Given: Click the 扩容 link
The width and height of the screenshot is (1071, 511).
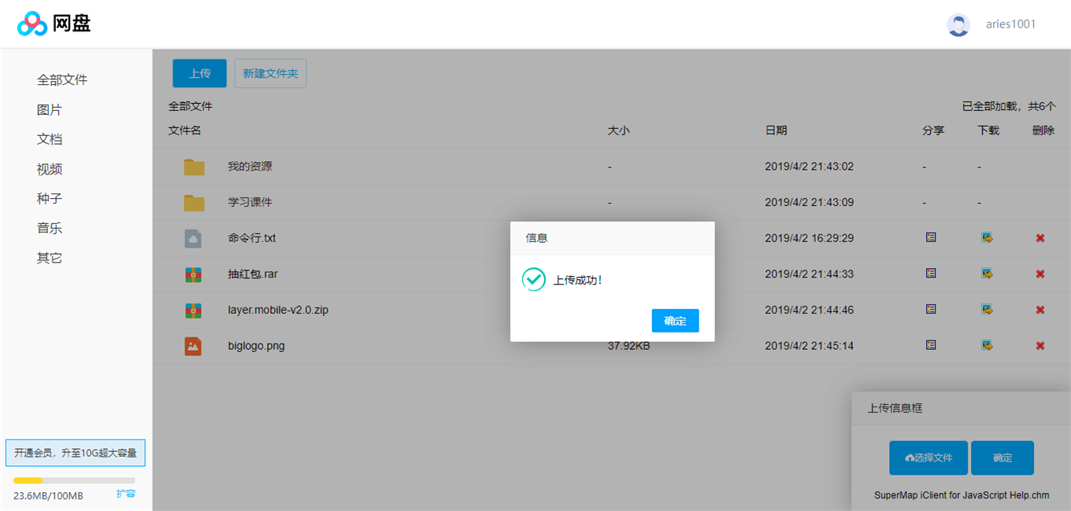Looking at the screenshot, I should pyautogui.click(x=126, y=494).
